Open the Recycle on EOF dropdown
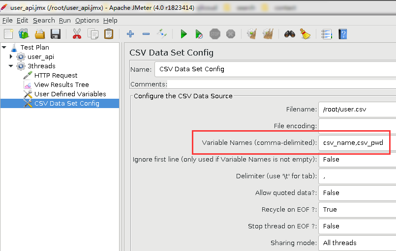396x251 pixels. (x=357, y=209)
